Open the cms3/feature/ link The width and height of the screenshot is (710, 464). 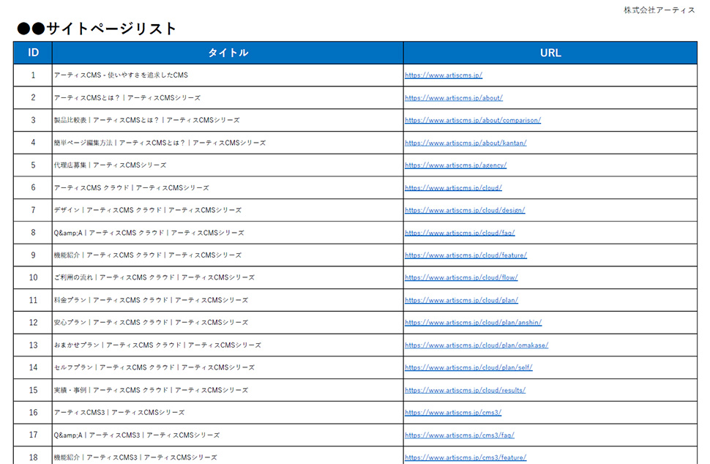click(x=466, y=457)
